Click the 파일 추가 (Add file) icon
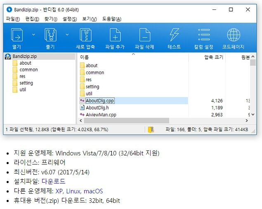Viewport: 262px width, 209px height. (115, 35)
